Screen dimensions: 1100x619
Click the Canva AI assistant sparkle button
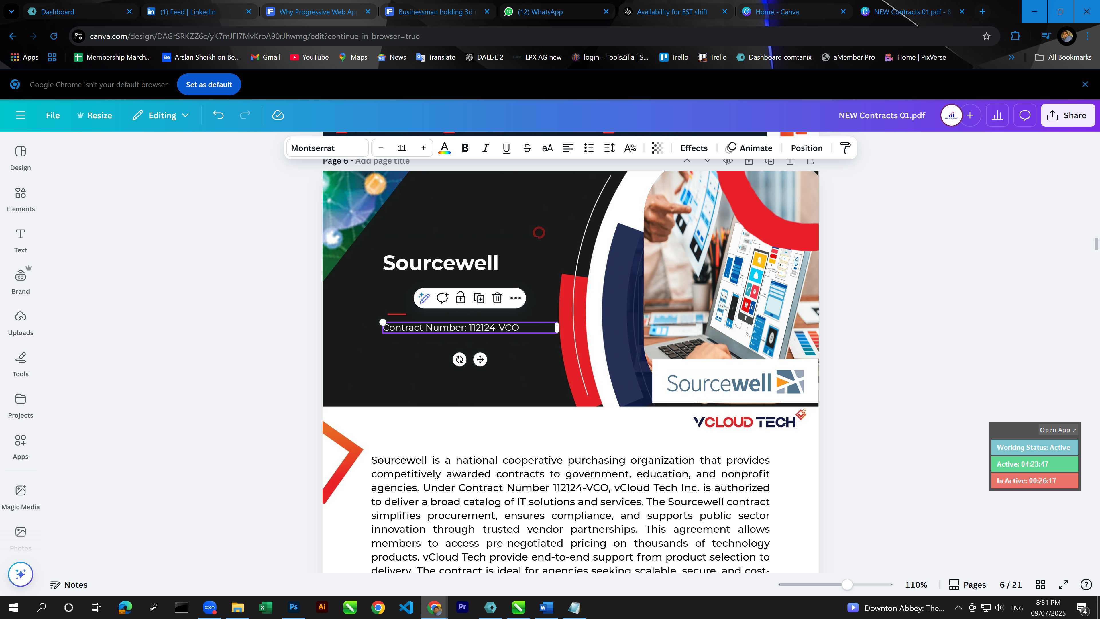coord(21,574)
